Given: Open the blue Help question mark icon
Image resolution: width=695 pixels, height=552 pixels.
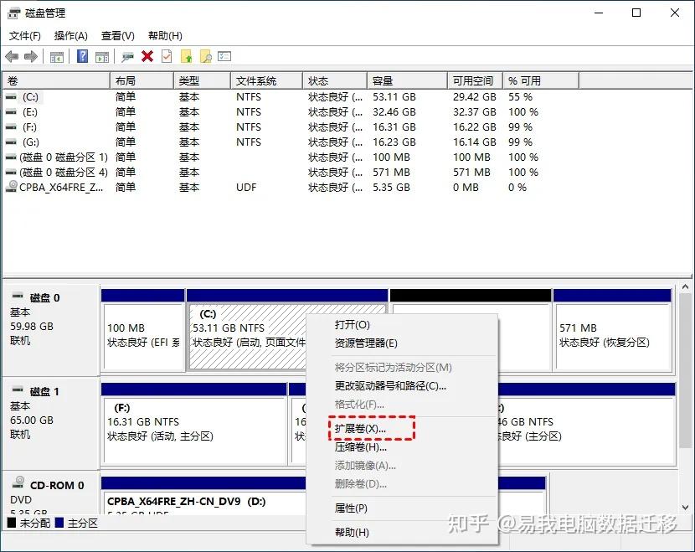Looking at the screenshot, I should pyautogui.click(x=82, y=56).
